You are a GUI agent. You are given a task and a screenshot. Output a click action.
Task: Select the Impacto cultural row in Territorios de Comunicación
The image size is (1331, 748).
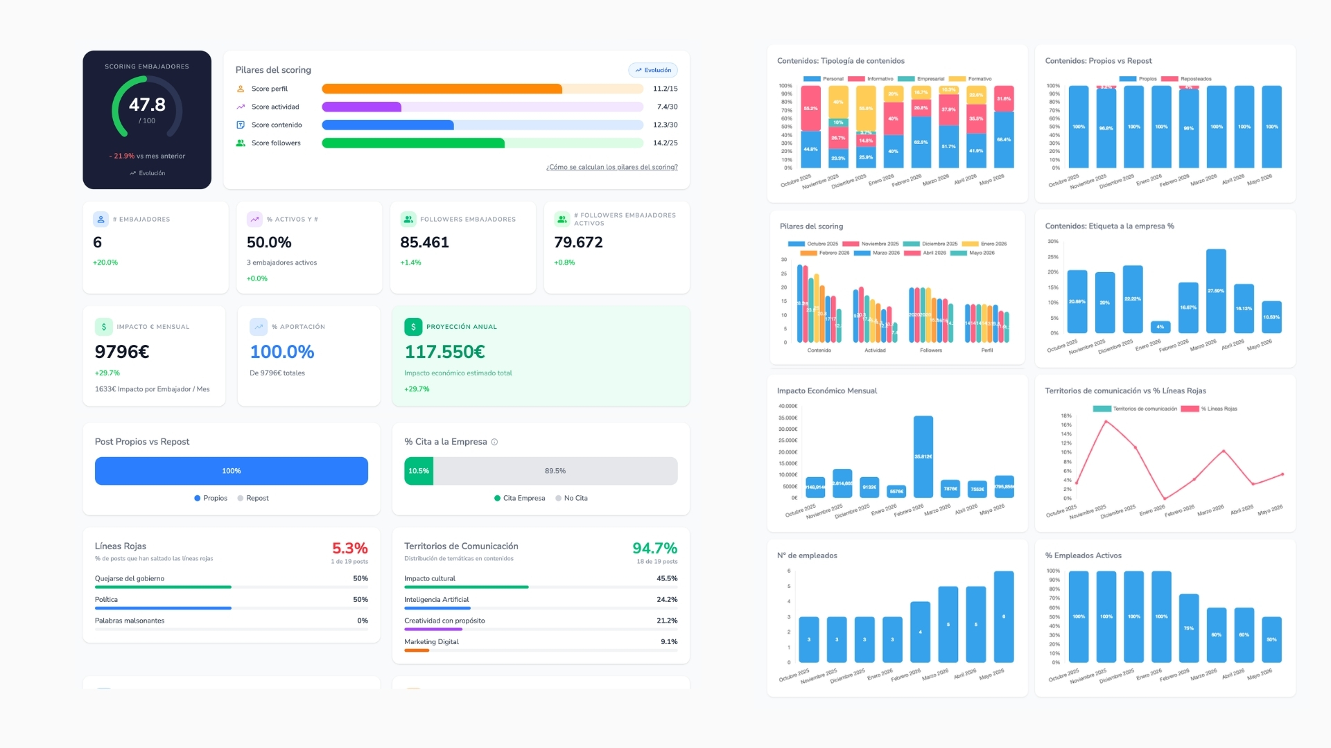(541, 582)
